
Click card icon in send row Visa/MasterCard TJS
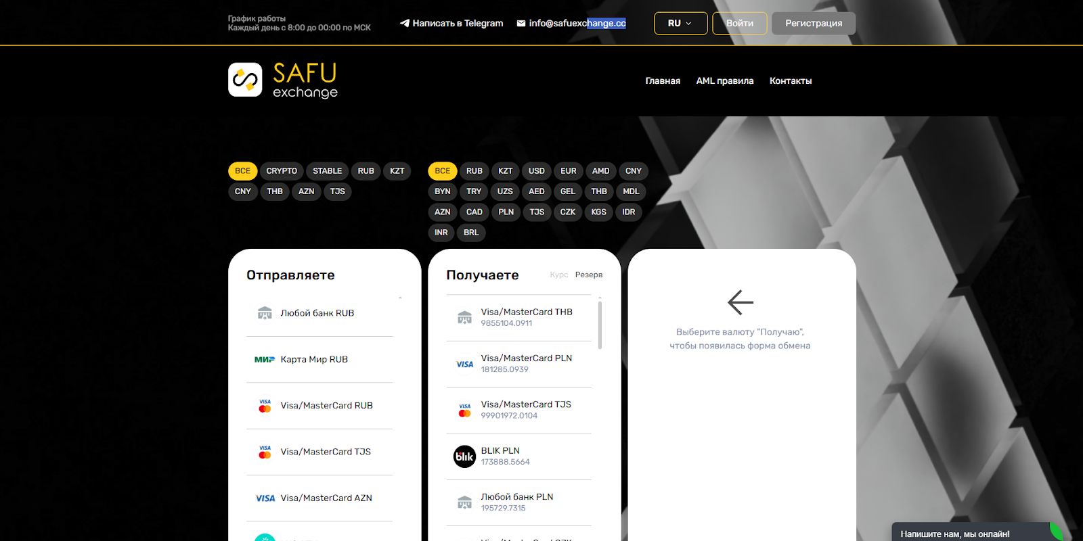click(265, 452)
